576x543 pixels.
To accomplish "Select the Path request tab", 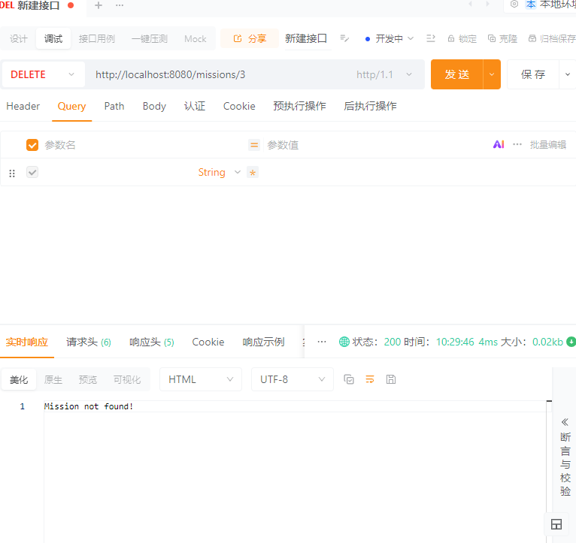I will click(x=114, y=107).
